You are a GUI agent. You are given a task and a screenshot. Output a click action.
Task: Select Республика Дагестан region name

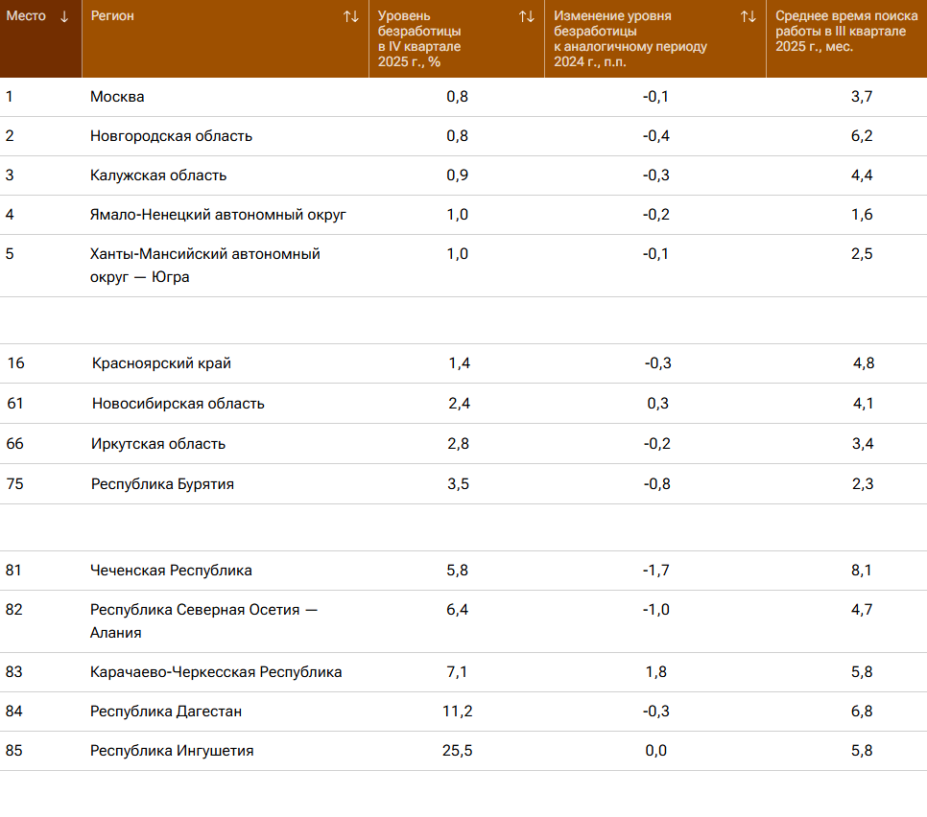coord(166,712)
